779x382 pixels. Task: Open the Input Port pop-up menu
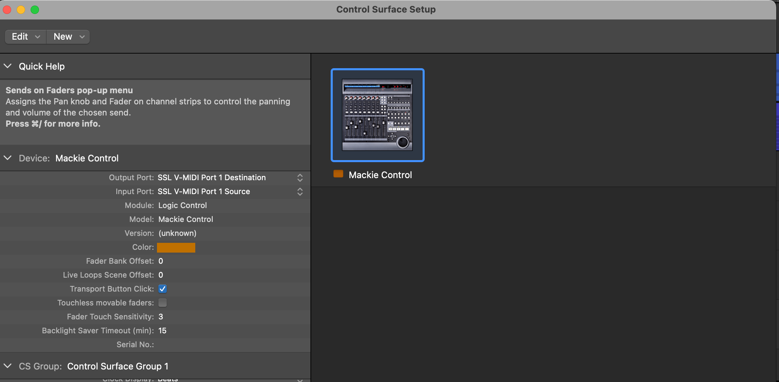pos(300,192)
